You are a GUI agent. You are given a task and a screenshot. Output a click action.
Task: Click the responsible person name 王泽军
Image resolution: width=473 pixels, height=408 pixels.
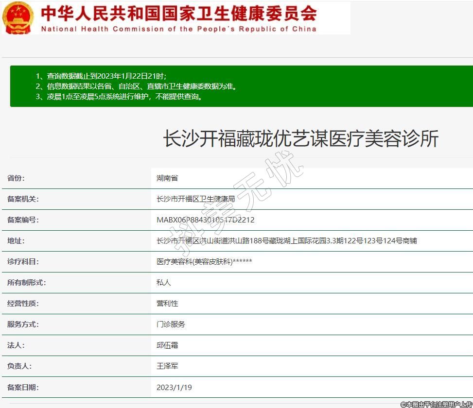click(167, 366)
